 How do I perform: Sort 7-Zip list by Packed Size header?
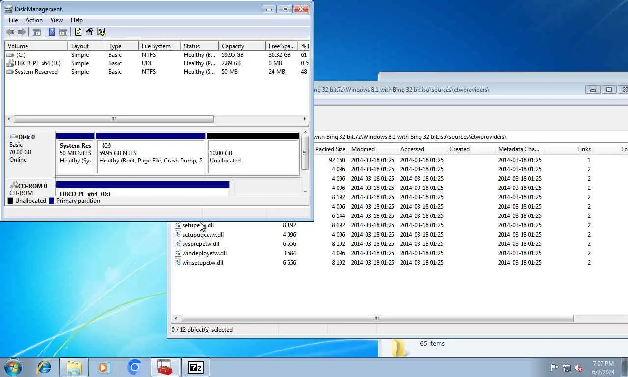click(x=330, y=149)
